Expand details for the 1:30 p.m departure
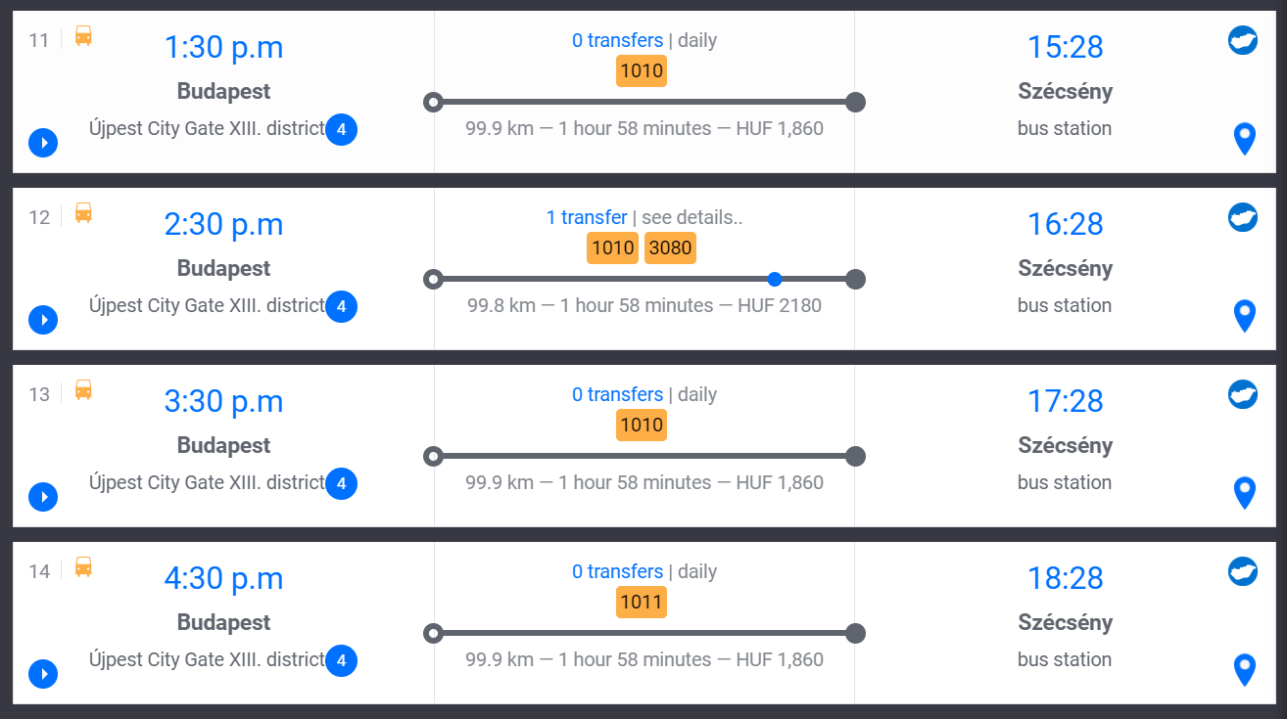 pos(43,143)
